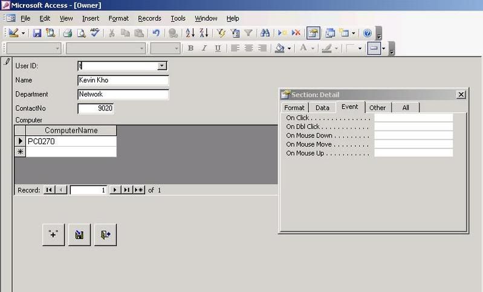This screenshot has height=292, width=483.
Task: Open the Line/Border Width dropdown arrow
Action: (x=360, y=48)
